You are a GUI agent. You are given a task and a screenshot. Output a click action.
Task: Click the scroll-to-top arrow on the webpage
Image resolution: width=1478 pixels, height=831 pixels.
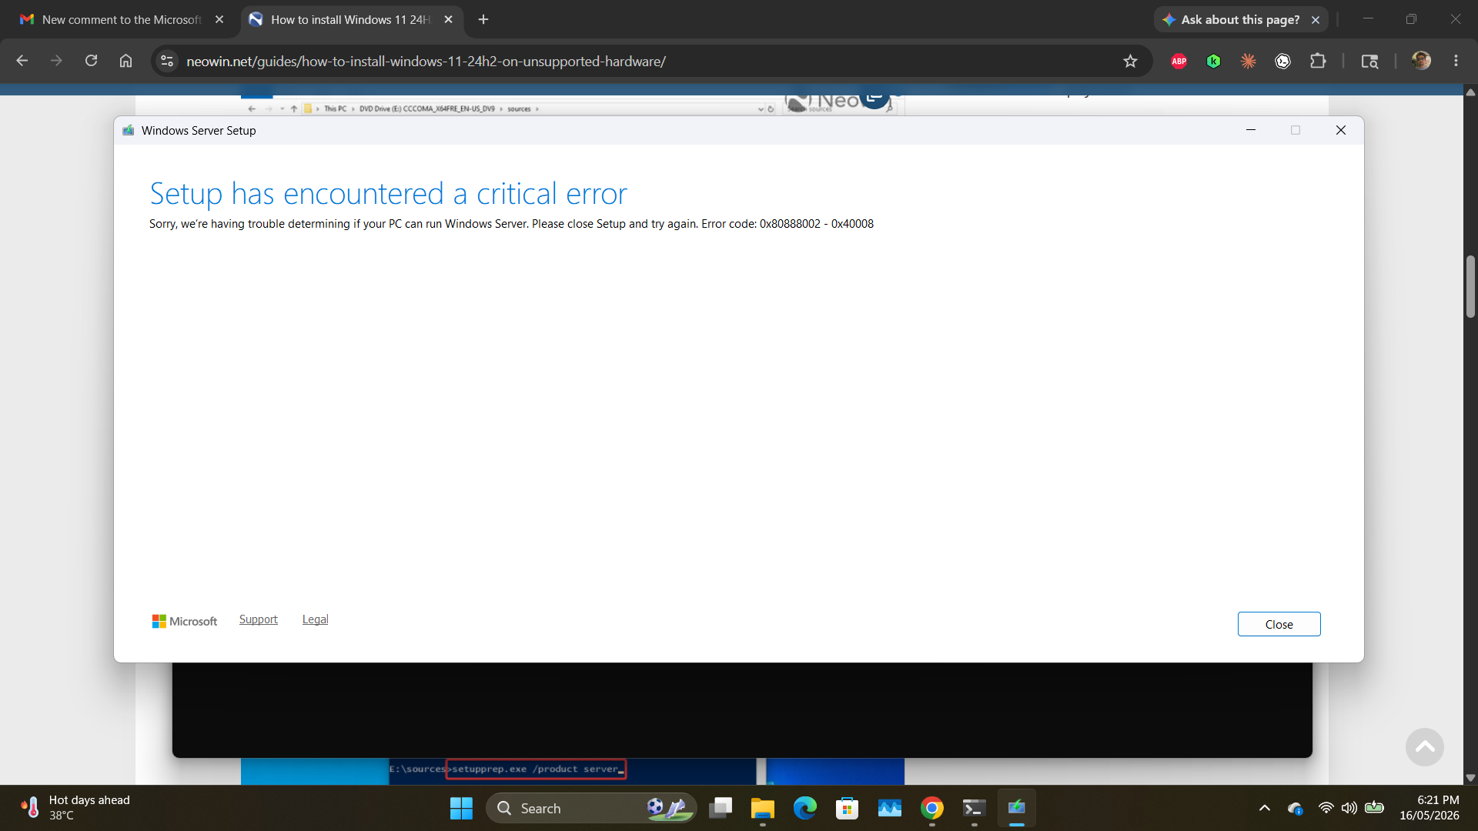click(x=1425, y=747)
